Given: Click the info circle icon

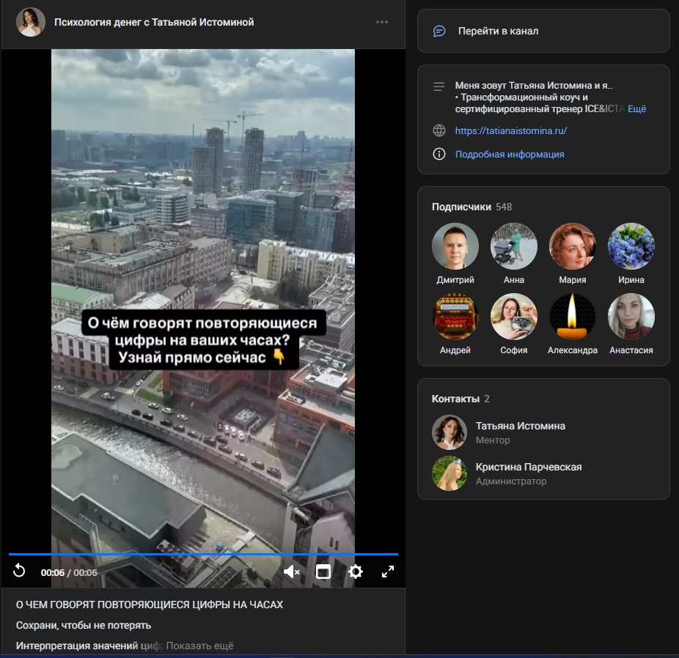Looking at the screenshot, I should [x=439, y=154].
